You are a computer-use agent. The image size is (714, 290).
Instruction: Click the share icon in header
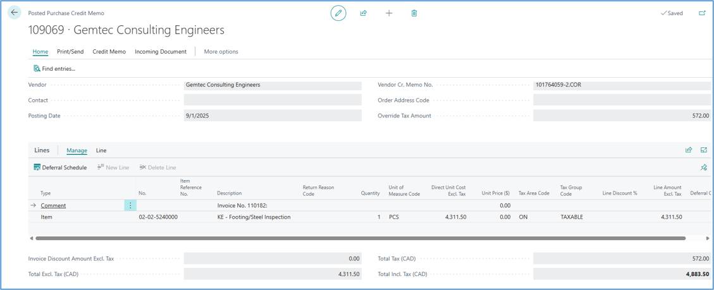coord(364,13)
